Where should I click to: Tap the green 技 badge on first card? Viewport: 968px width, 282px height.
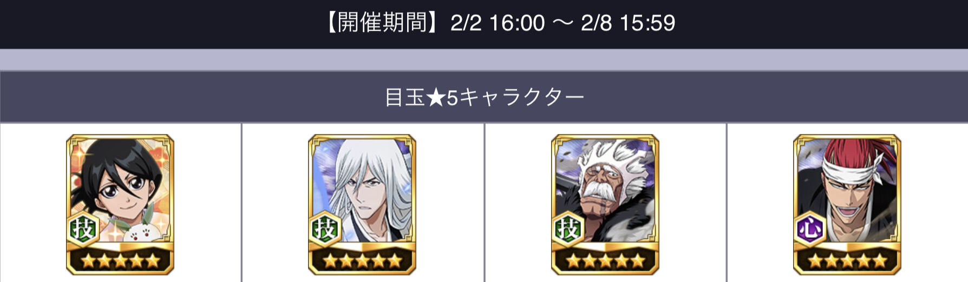click(83, 230)
